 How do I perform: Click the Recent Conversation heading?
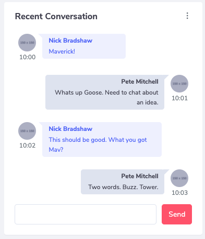tap(56, 17)
